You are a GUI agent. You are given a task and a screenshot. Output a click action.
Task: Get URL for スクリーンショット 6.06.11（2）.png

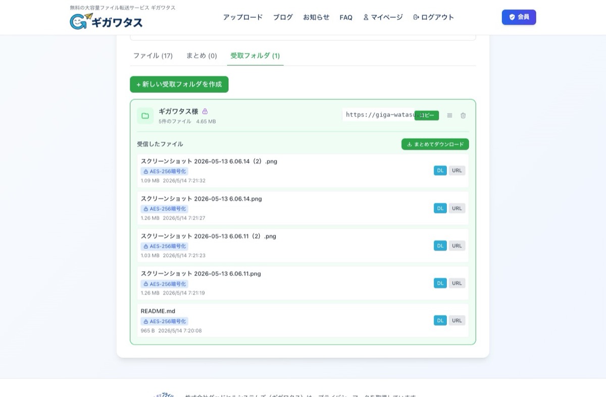tap(457, 246)
